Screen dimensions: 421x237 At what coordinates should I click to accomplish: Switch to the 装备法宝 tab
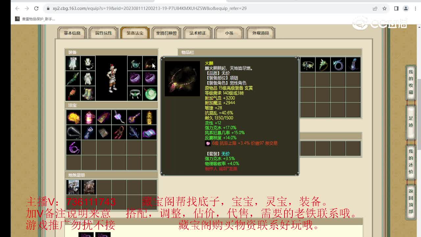[135, 33]
